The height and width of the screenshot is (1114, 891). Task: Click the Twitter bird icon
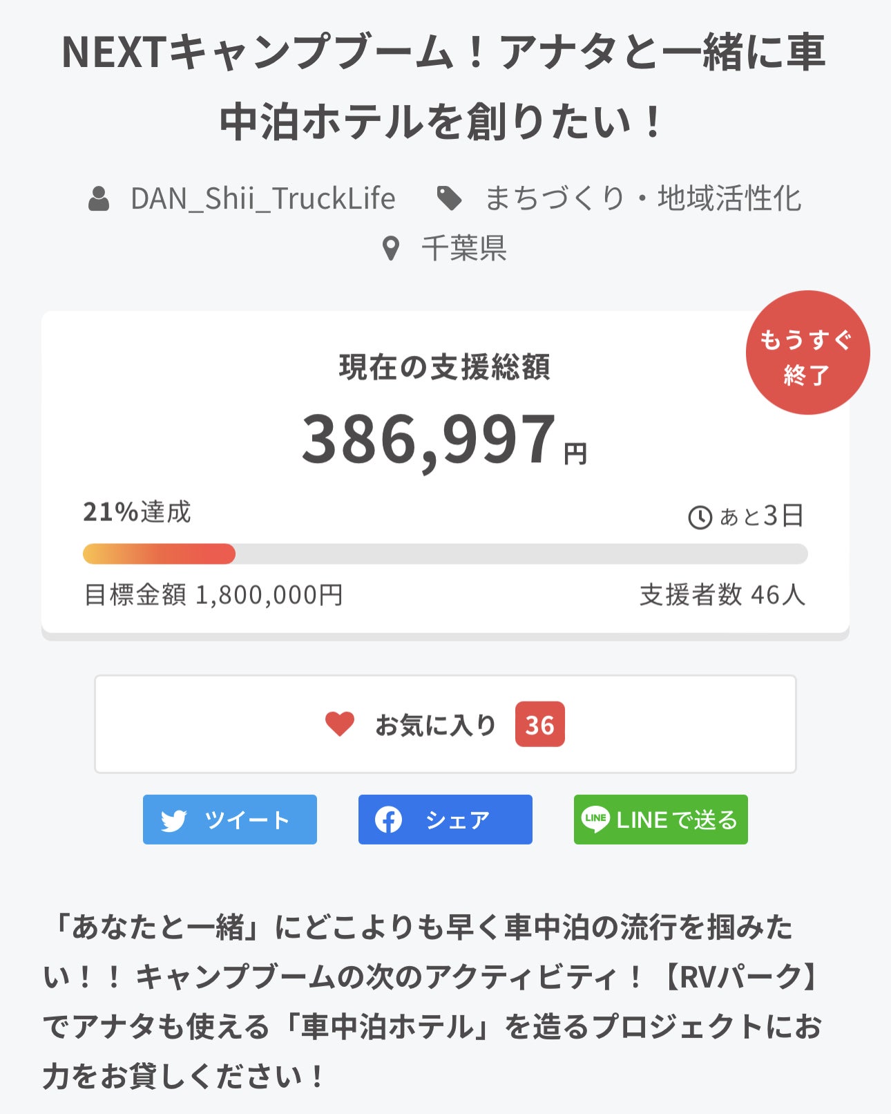(173, 820)
